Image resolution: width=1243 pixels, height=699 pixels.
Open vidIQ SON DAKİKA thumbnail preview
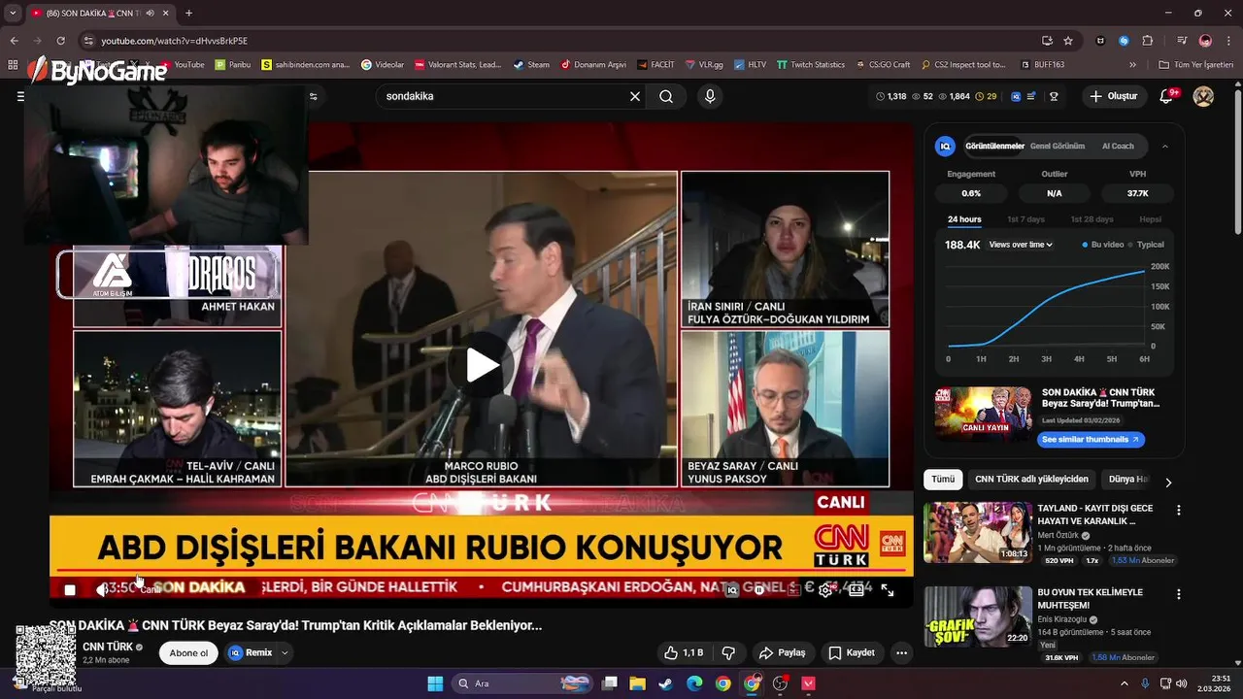[984, 415]
